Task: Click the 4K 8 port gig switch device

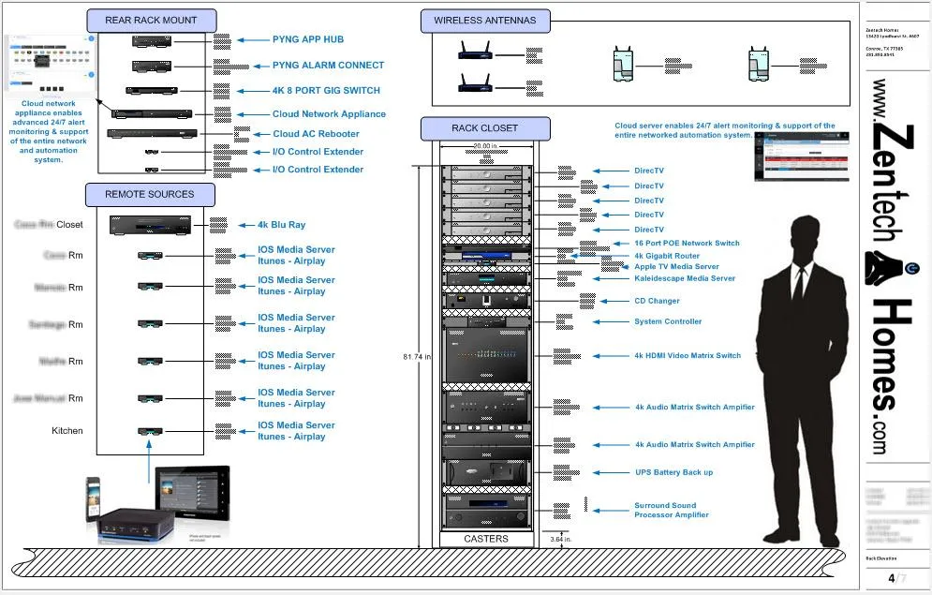Action: 152,90
